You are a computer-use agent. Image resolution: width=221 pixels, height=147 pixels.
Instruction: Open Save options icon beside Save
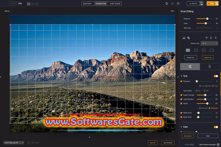coord(216,3)
